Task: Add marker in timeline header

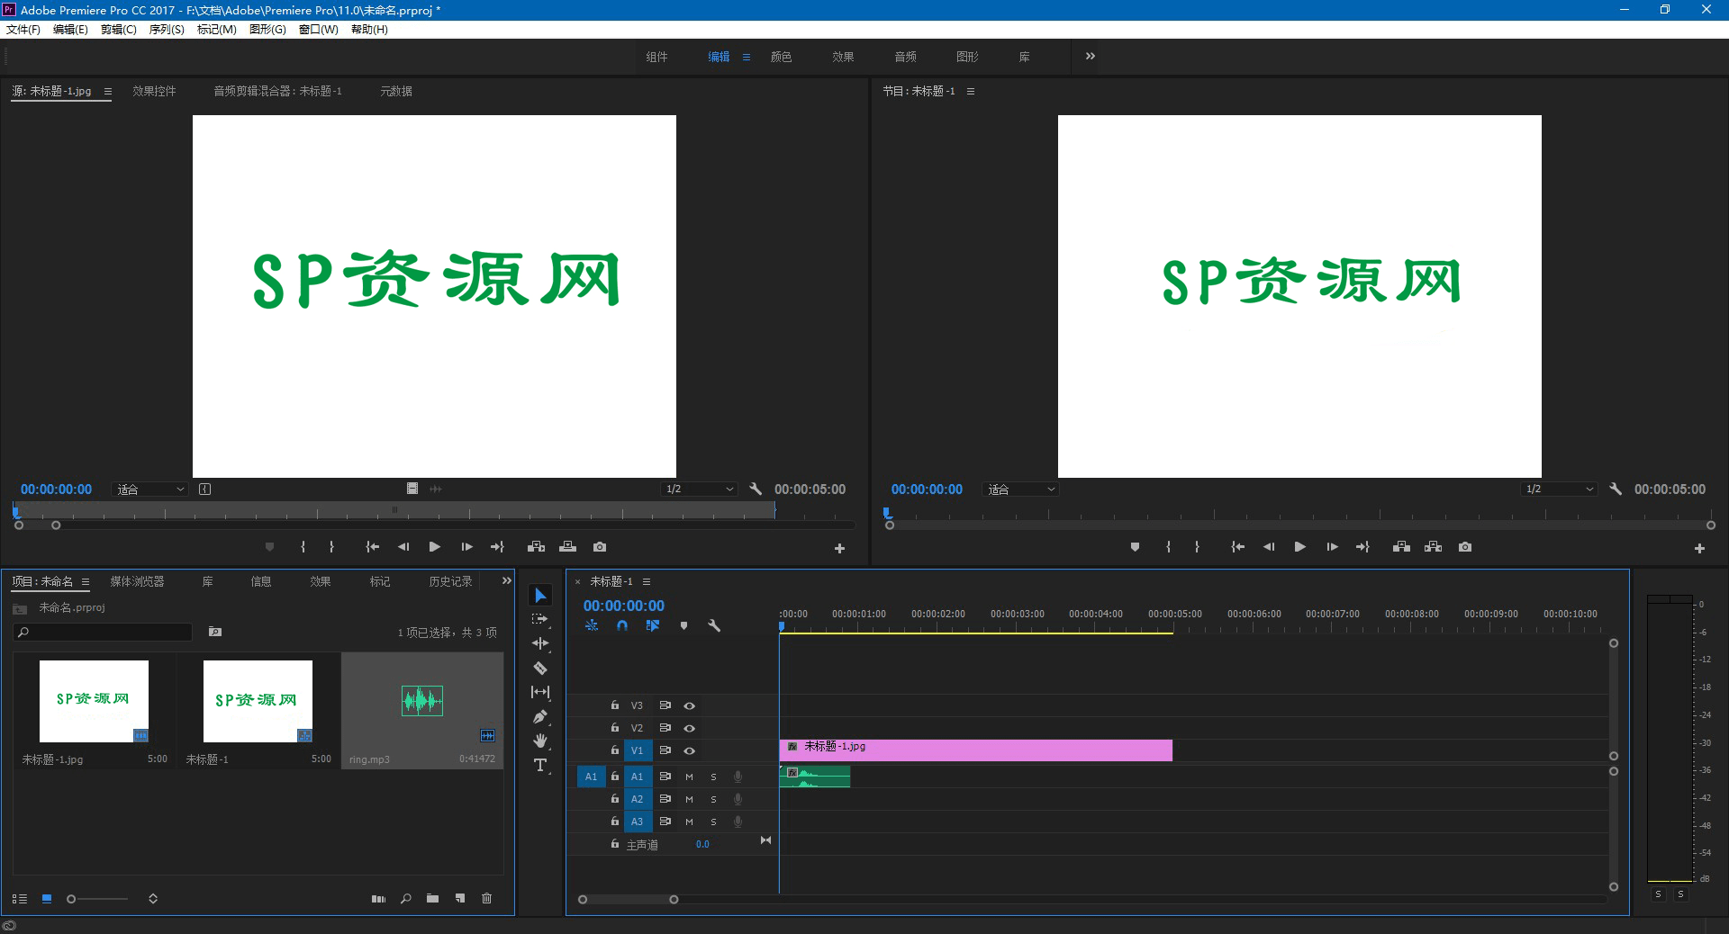Action: point(683,625)
